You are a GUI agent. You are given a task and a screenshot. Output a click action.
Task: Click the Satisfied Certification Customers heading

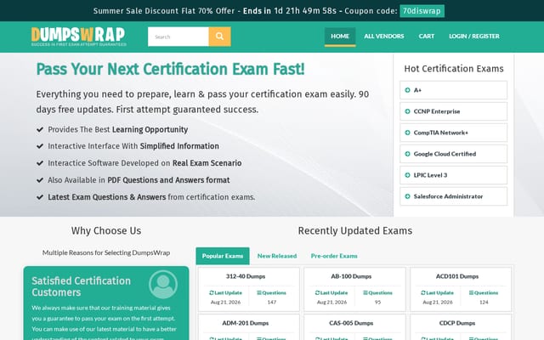pyautogui.click(x=82, y=286)
